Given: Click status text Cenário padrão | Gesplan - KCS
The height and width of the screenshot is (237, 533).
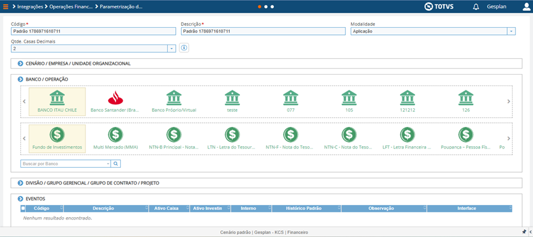Looking at the screenshot, I should click(x=264, y=232).
